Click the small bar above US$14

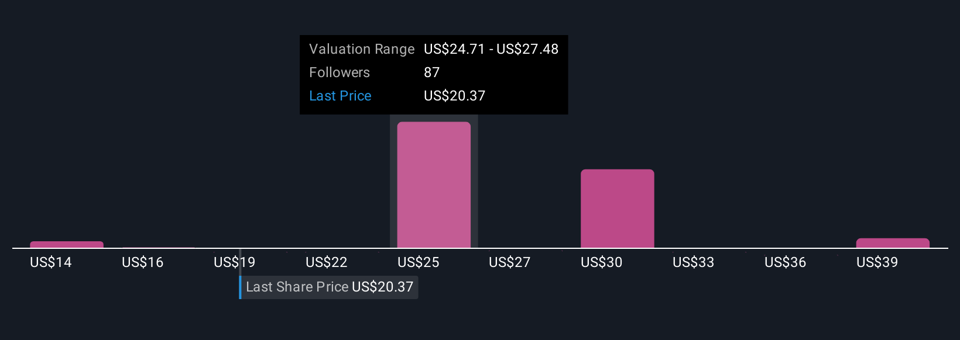(x=67, y=245)
